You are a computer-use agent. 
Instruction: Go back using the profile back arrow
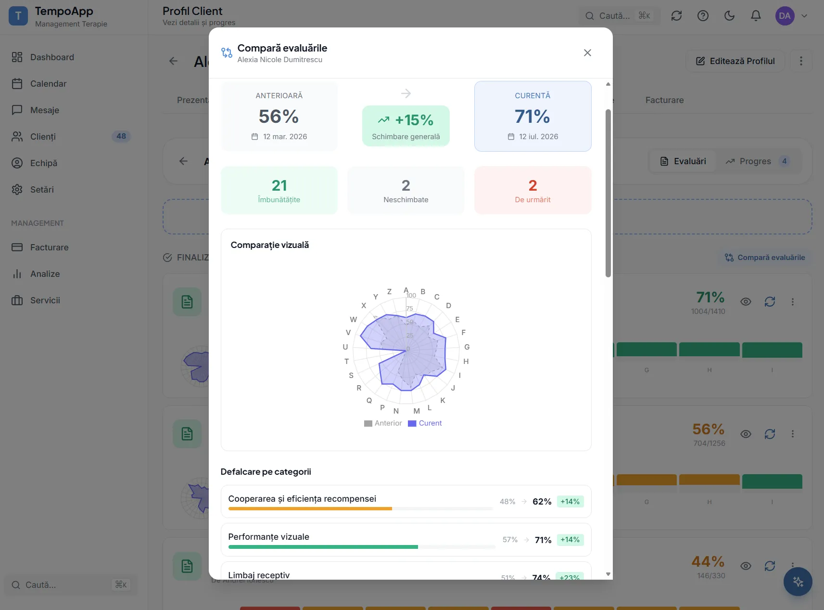174,61
